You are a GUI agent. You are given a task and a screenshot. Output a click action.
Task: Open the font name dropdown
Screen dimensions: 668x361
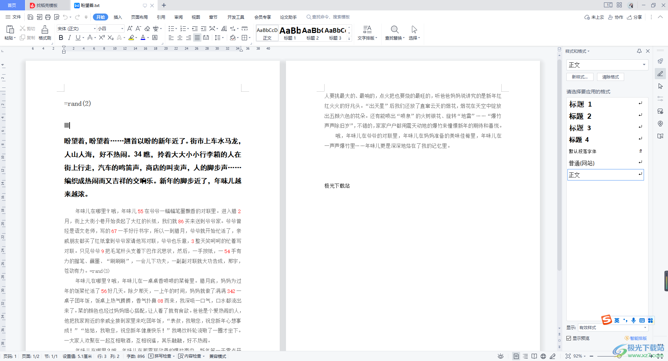[x=95, y=28]
